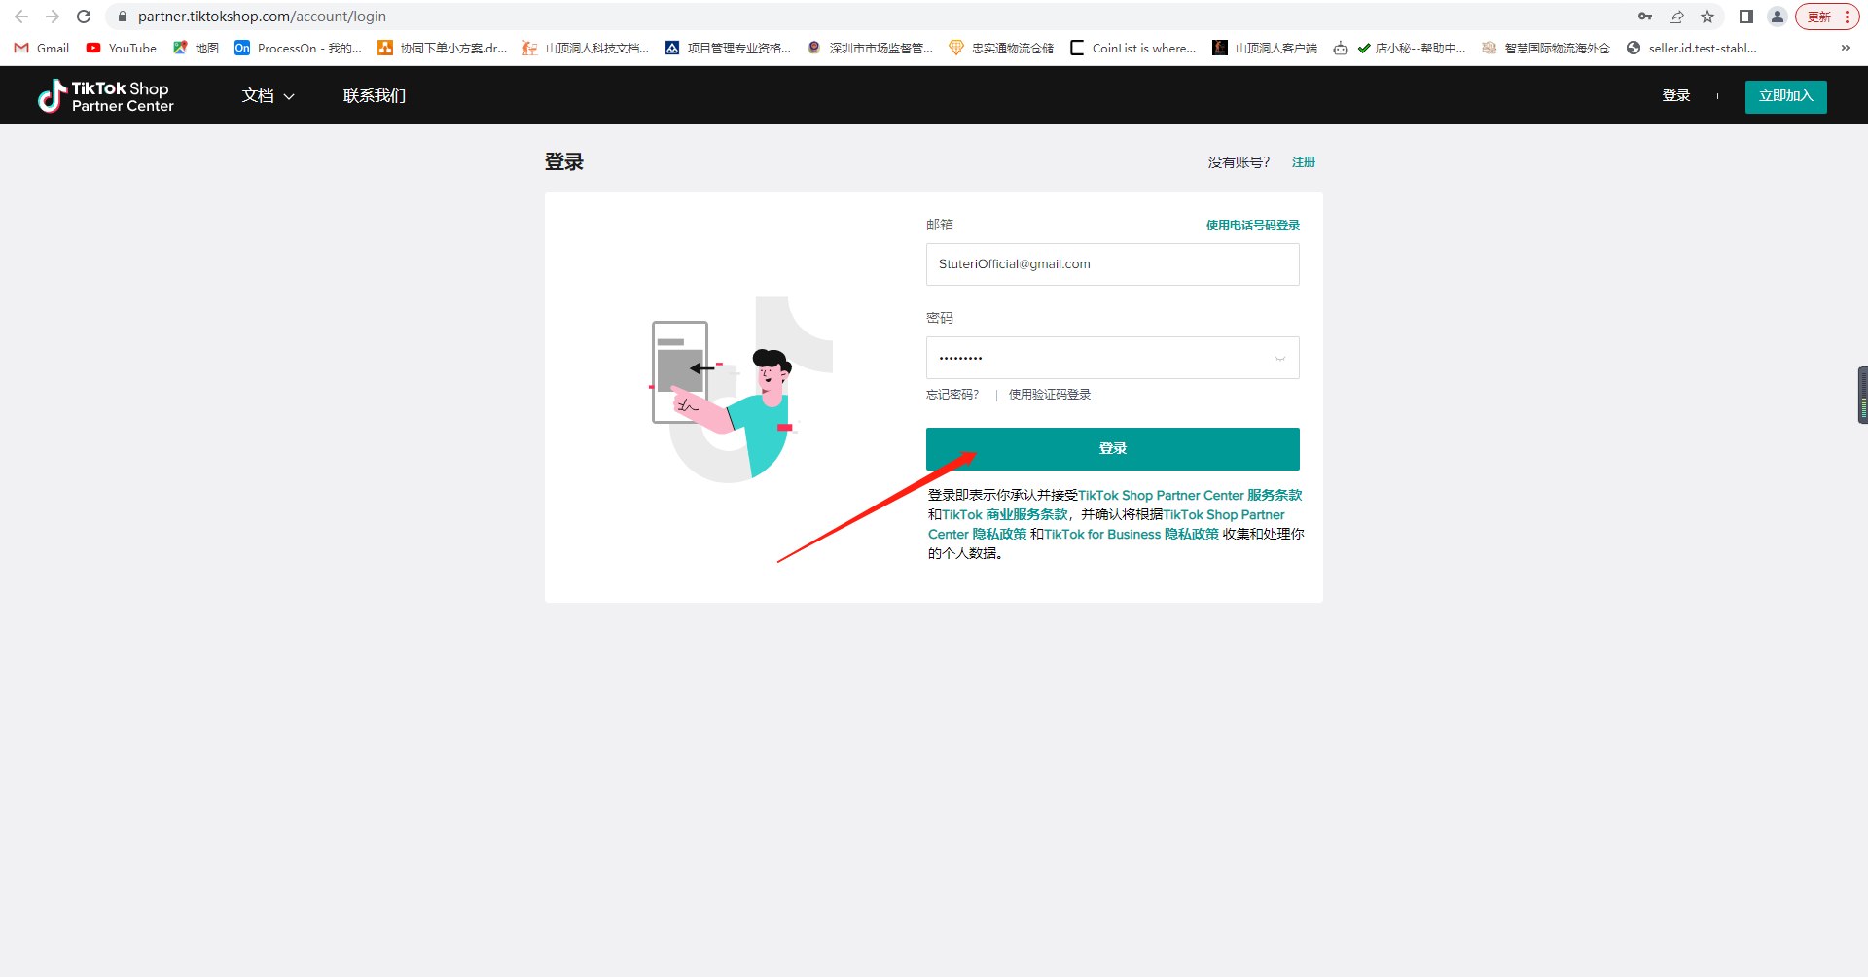Open the 联系我们 menu item
1868x977 pixels.
[x=374, y=96]
